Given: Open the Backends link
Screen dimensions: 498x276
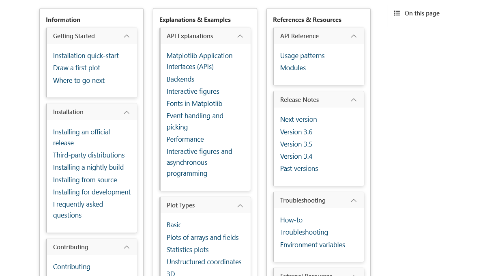Looking at the screenshot, I should [180, 79].
